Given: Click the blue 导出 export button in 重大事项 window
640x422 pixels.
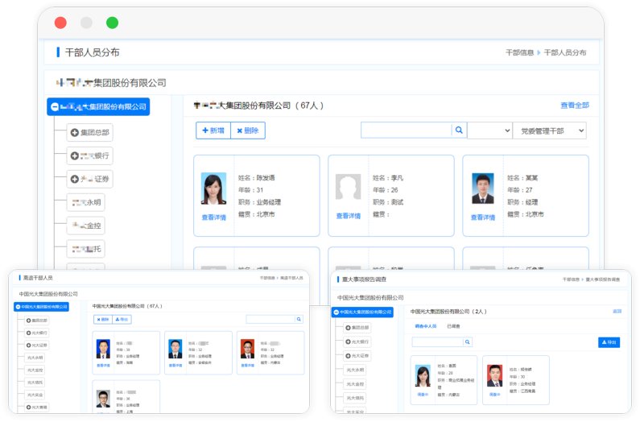Looking at the screenshot, I should pos(609,342).
